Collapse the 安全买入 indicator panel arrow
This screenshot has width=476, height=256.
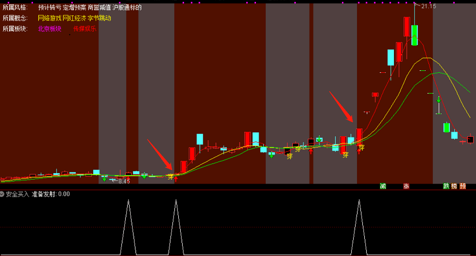2,194
